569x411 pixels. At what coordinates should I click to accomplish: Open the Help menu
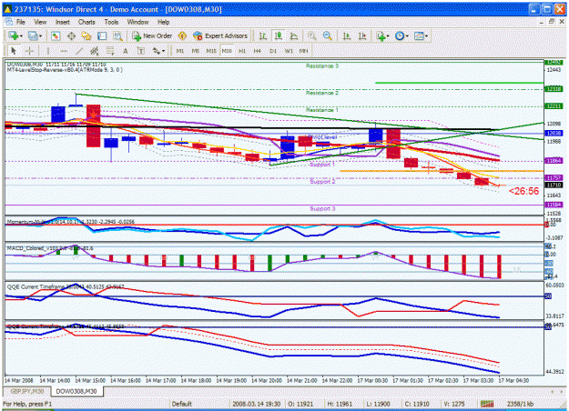tap(163, 22)
